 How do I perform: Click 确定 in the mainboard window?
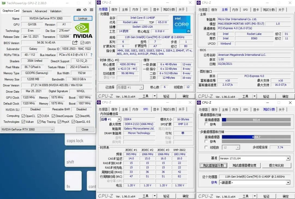click(x=285, y=96)
